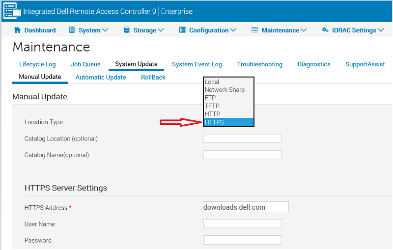
Task: Click the Enterprise text in header
Action: tap(177, 11)
